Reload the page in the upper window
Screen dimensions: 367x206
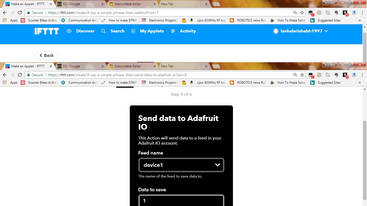pos(20,13)
